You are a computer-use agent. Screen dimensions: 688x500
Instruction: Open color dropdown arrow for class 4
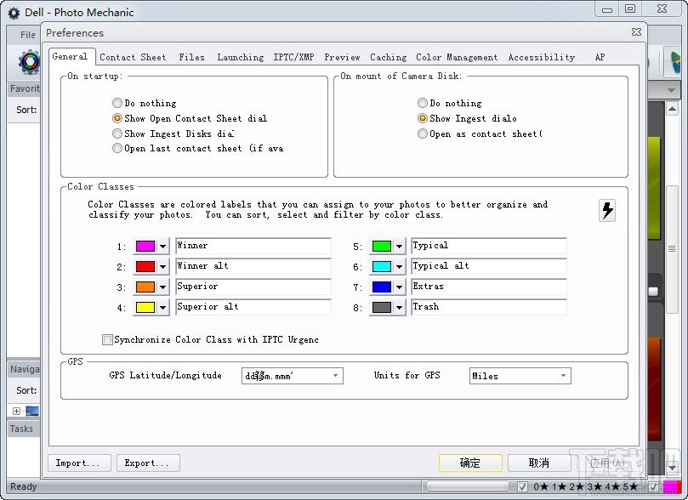point(162,308)
